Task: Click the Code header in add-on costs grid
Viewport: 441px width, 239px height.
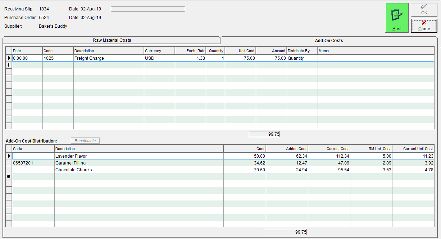Action: (x=58, y=51)
